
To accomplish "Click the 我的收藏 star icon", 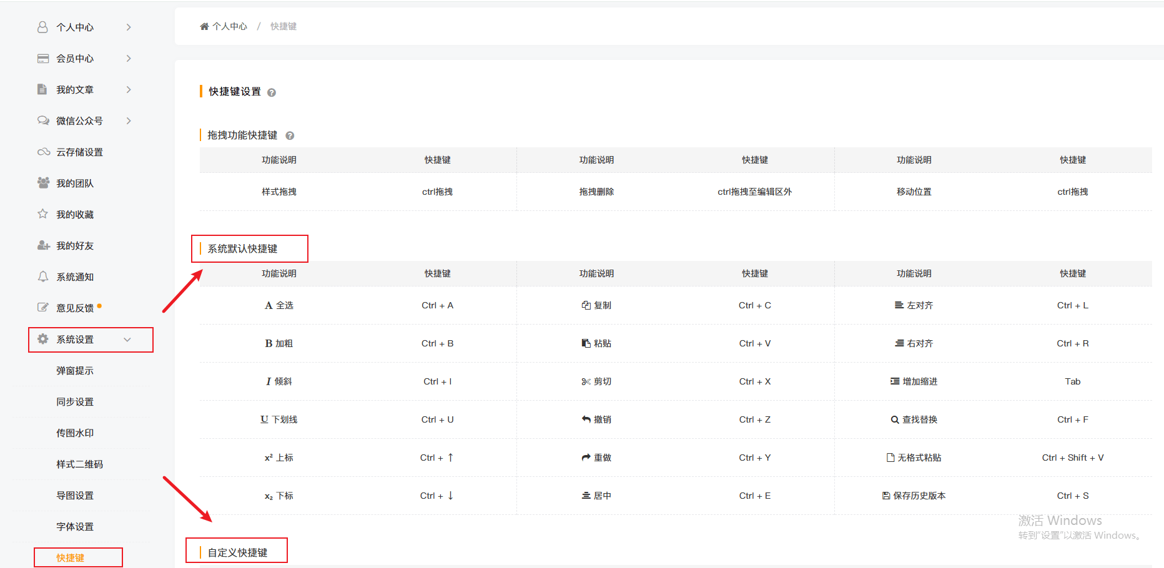I will click(x=42, y=214).
